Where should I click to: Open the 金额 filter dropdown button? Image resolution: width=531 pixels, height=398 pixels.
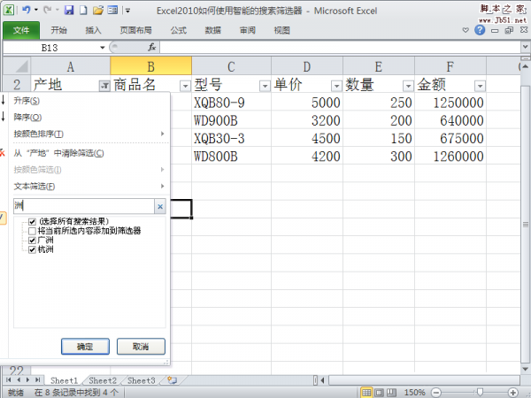click(x=480, y=86)
